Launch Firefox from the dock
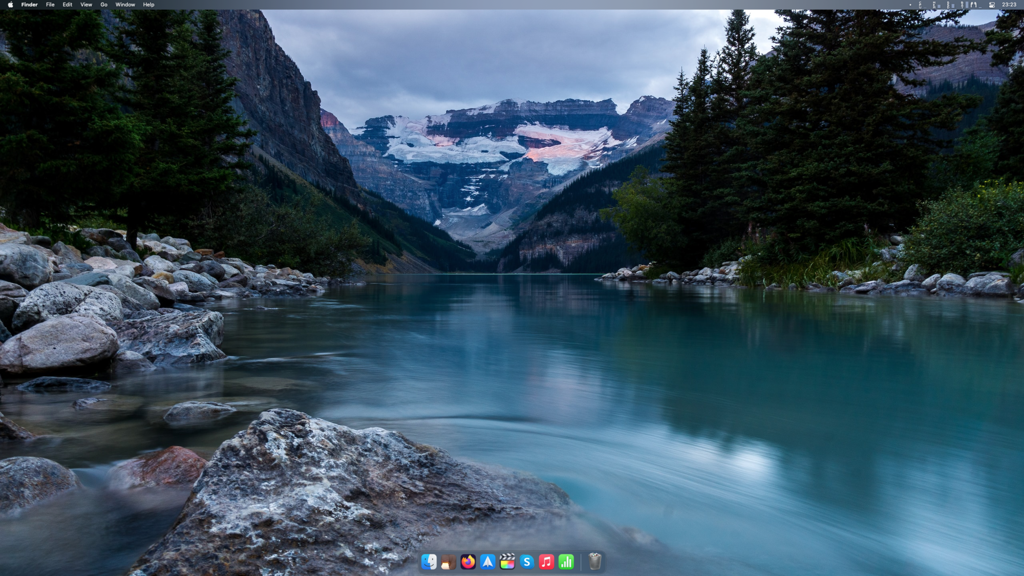Viewport: 1024px width, 576px height. (x=468, y=562)
